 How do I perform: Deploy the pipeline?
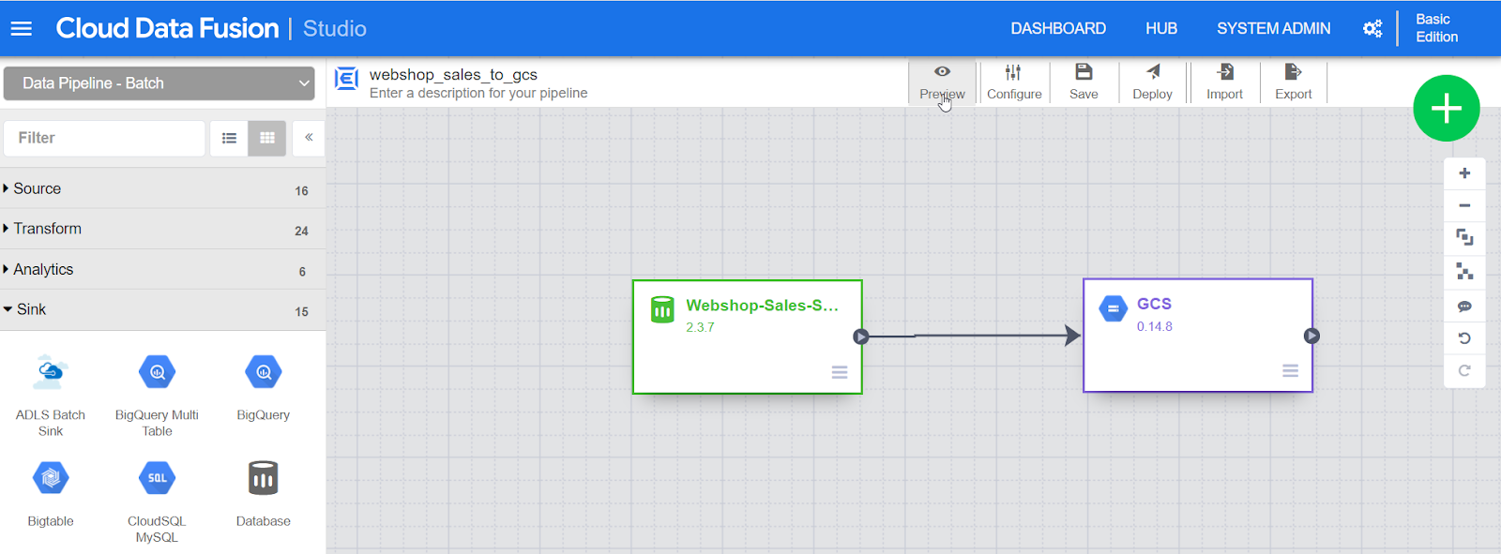point(1152,82)
